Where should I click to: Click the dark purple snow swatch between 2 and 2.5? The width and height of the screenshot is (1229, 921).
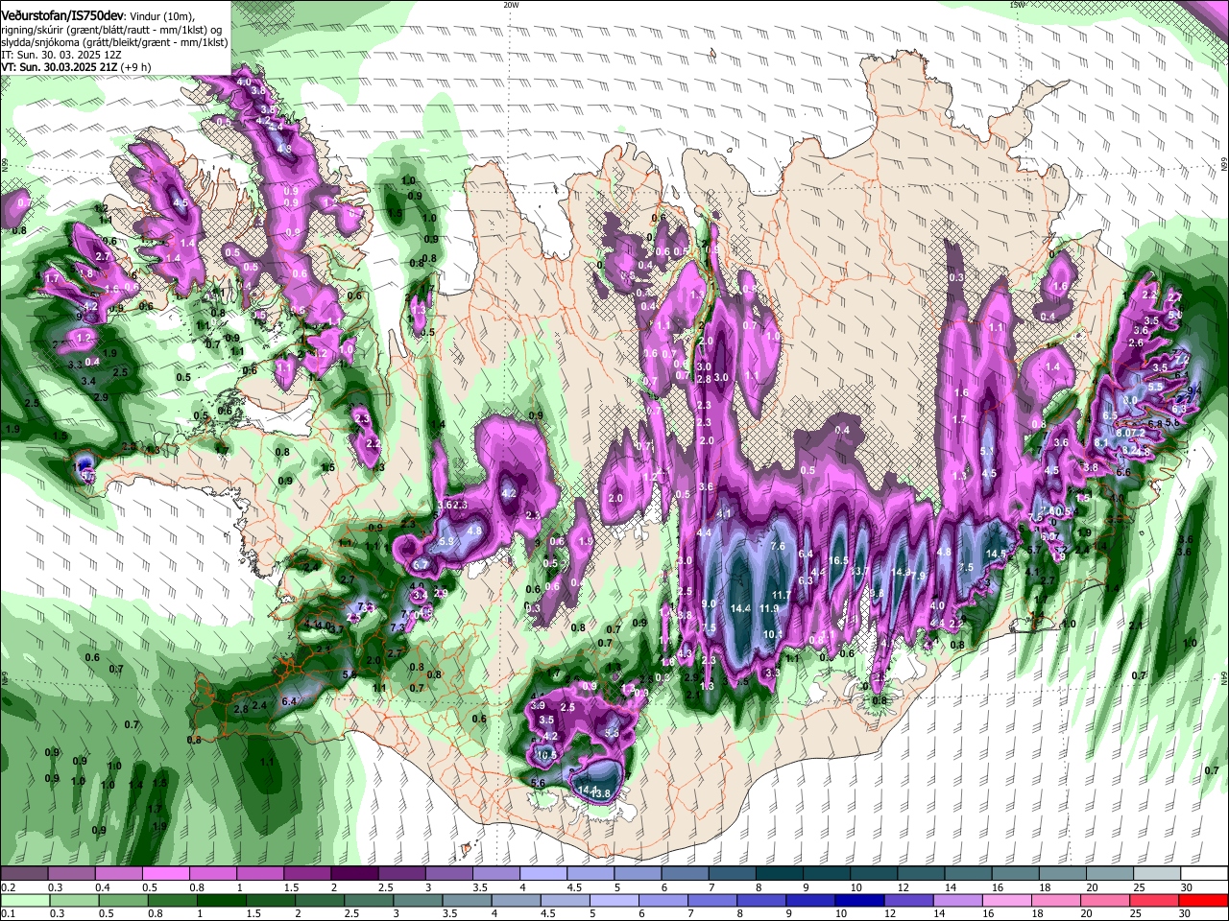pyautogui.click(x=354, y=874)
